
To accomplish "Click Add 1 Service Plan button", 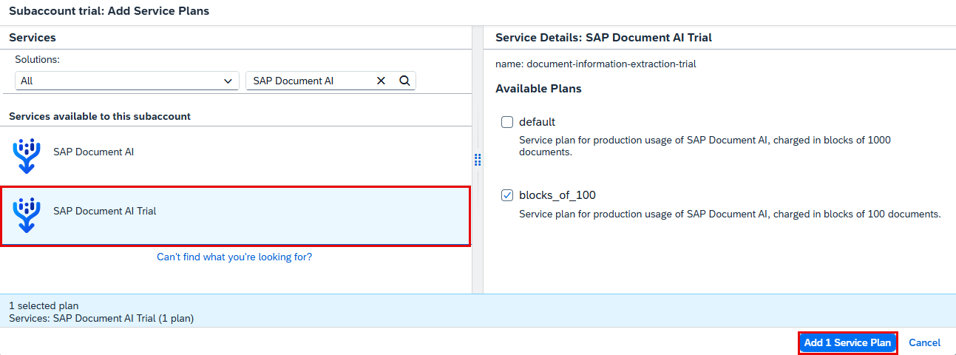I will pyautogui.click(x=848, y=343).
